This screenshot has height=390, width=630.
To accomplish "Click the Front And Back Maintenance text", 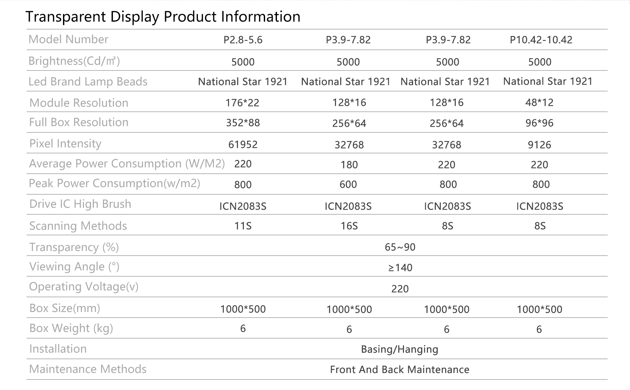I will click(x=400, y=370).
